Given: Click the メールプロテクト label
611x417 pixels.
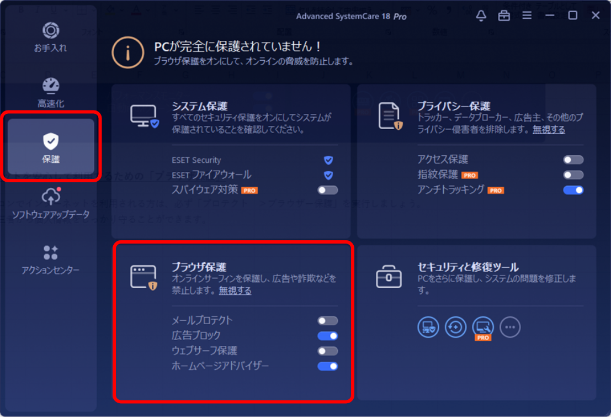Looking at the screenshot, I should click(x=202, y=321).
